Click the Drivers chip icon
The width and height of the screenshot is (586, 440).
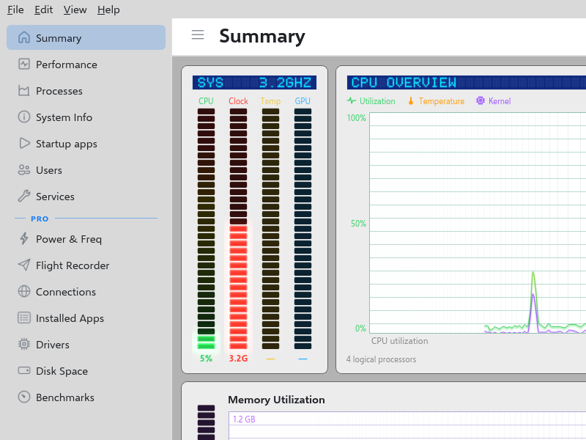click(24, 344)
